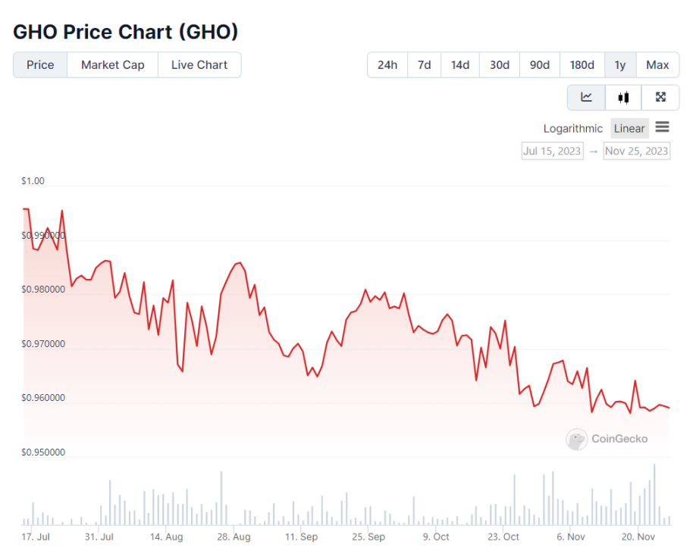The image size is (696, 551).
Task: Show 24h price data
Action: 387,65
